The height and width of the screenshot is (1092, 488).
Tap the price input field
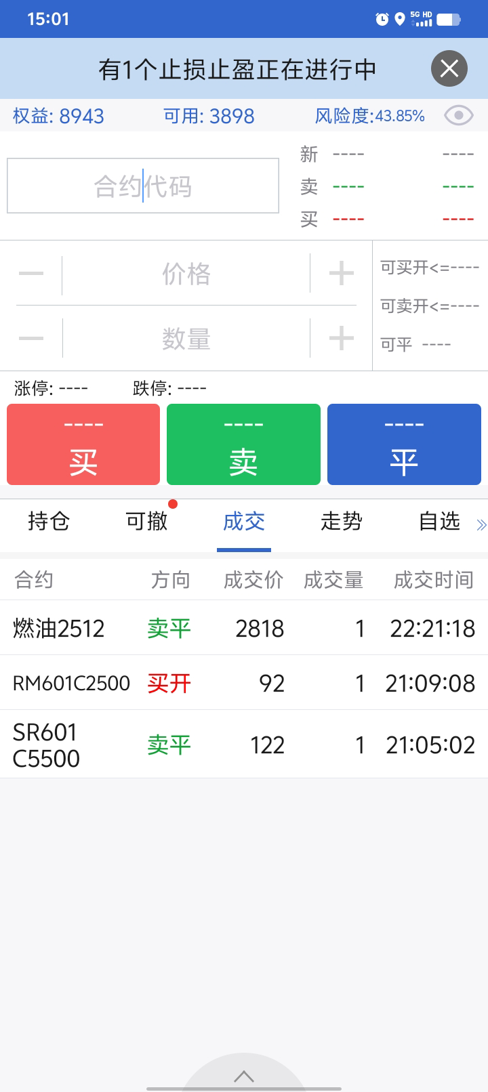pos(186,274)
